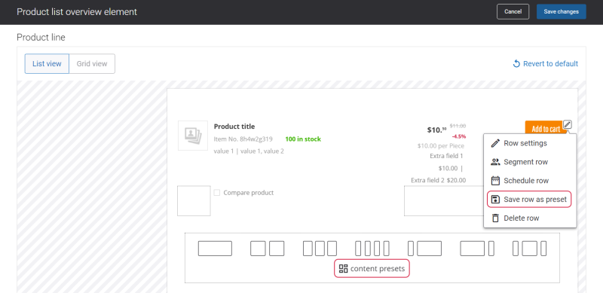Select the narrow-wide-narrow three column layout icon

(x=530, y=249)
